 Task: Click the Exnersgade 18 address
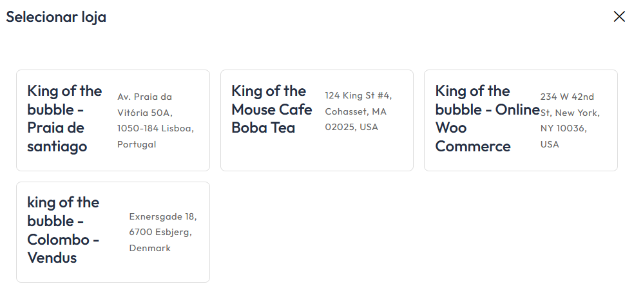click(x=162, y=216)
